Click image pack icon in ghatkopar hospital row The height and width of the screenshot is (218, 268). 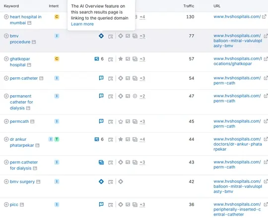[x=97, y=59]
